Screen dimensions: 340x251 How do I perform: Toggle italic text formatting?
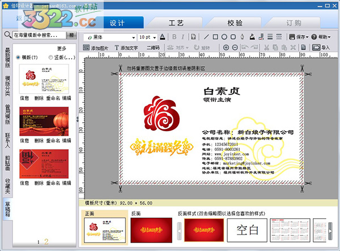pos(181,37)
